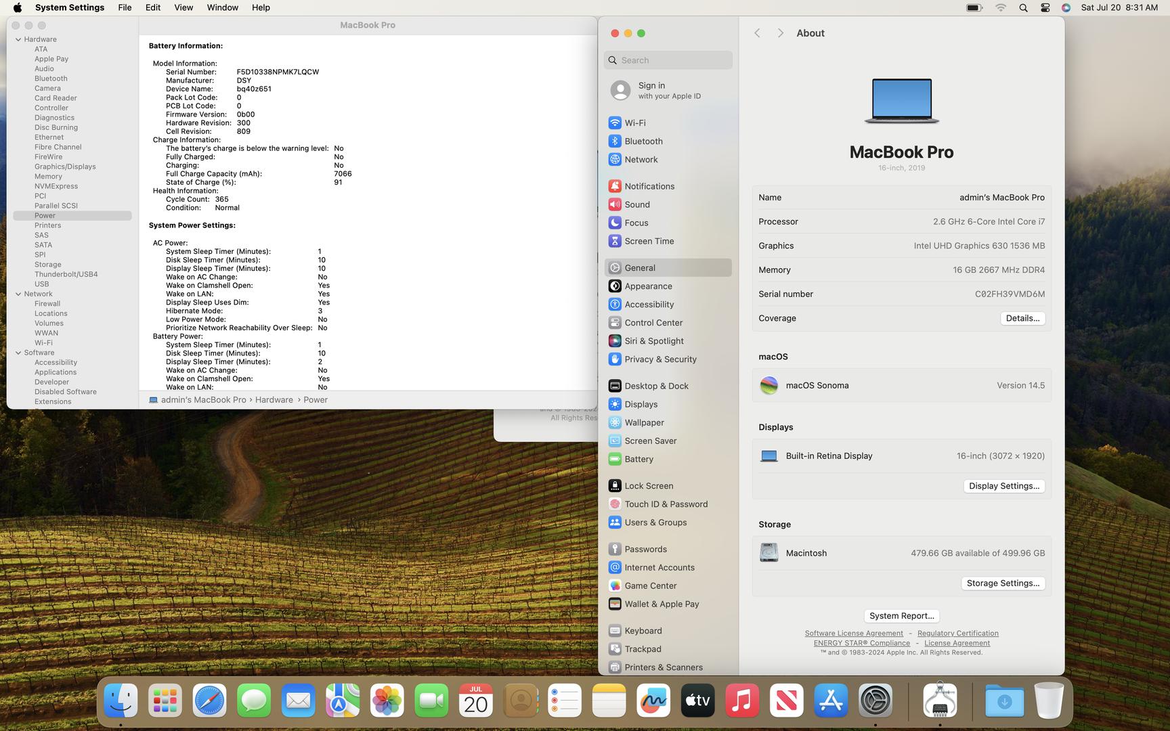Click the Display Settings button
Viewport: 1170px width, 731px height.
(1004, 486)
